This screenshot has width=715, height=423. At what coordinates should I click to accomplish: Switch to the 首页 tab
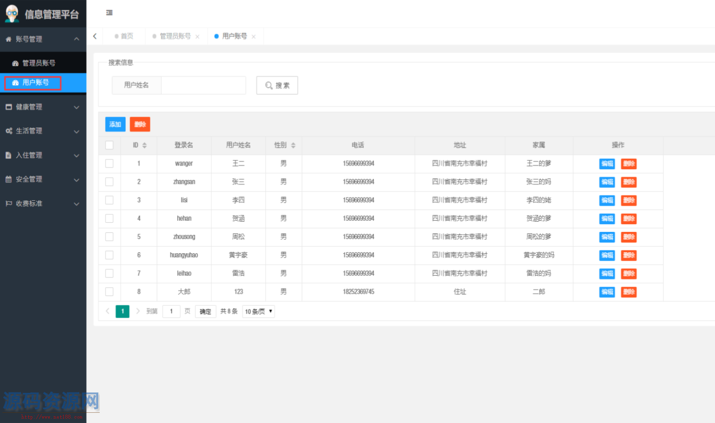click(124, 36)
